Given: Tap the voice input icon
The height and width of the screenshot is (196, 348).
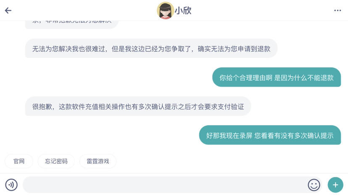Looking at the screenshot, I should point(11,185).
